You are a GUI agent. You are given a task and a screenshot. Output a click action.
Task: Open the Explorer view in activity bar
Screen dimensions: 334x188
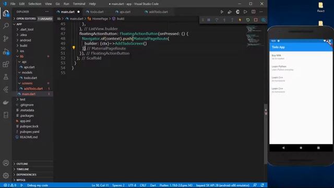(x=6, y=13)
